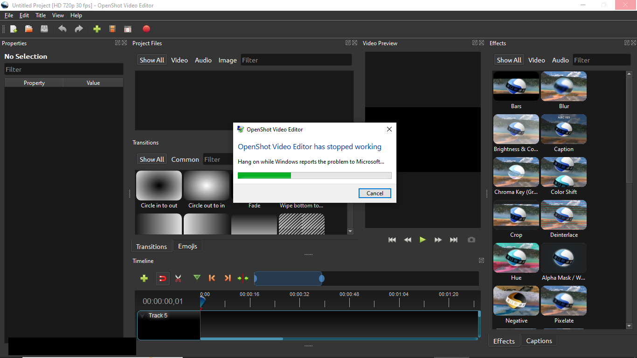Float the Timeline panel
This screenshot has width=637, height=358.
[481, 261]
